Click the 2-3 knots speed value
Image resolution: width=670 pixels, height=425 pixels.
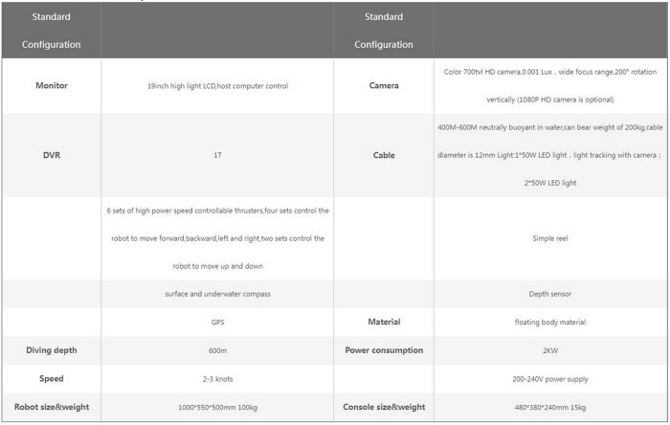click(x=217, y=379)
